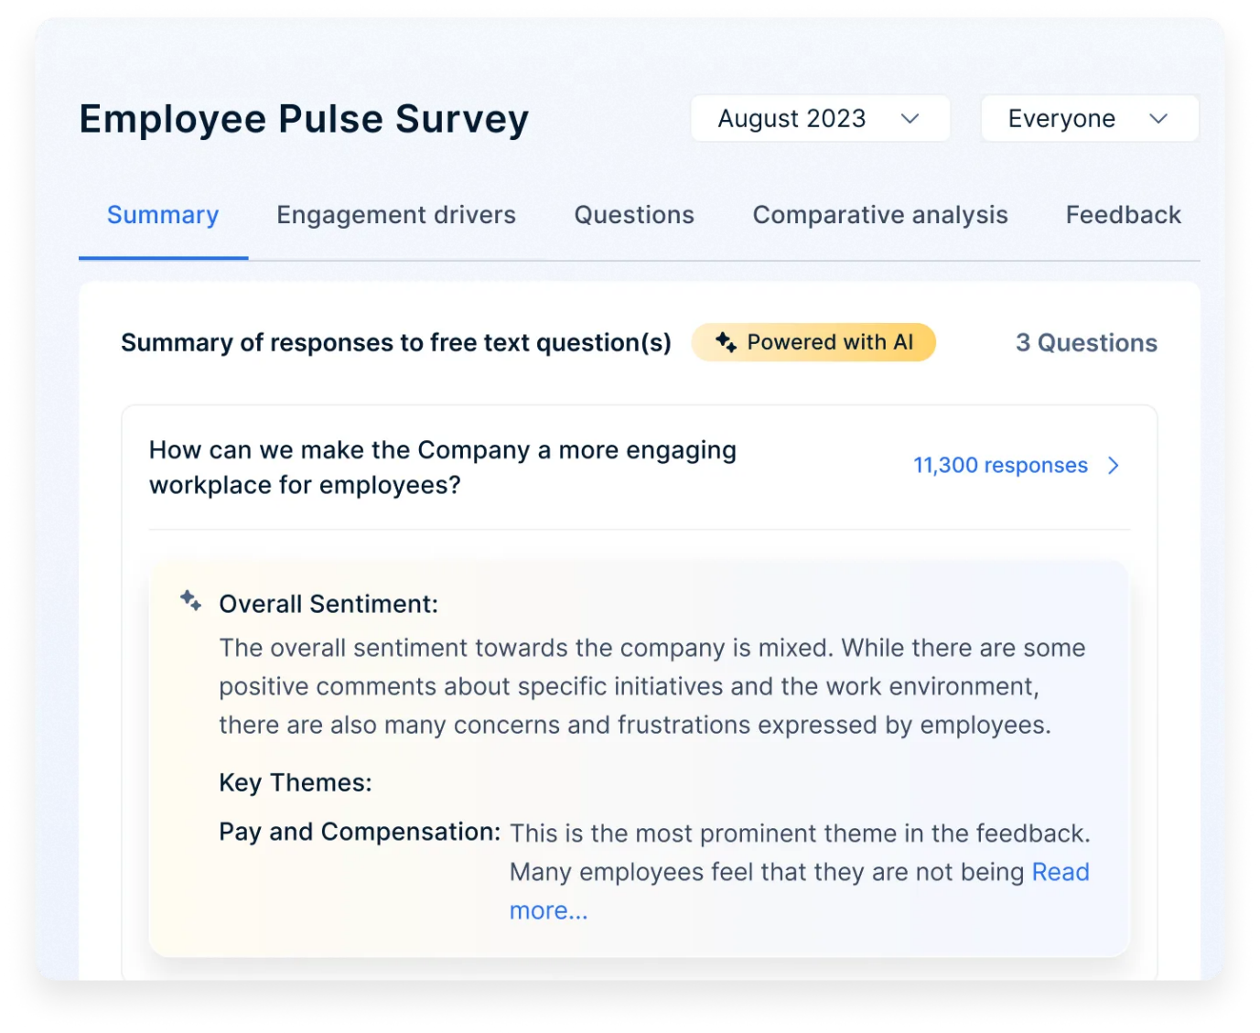Open the 11,300 responses link
The height and width of the screenshot is (1033, 1260).
point(999,466)
